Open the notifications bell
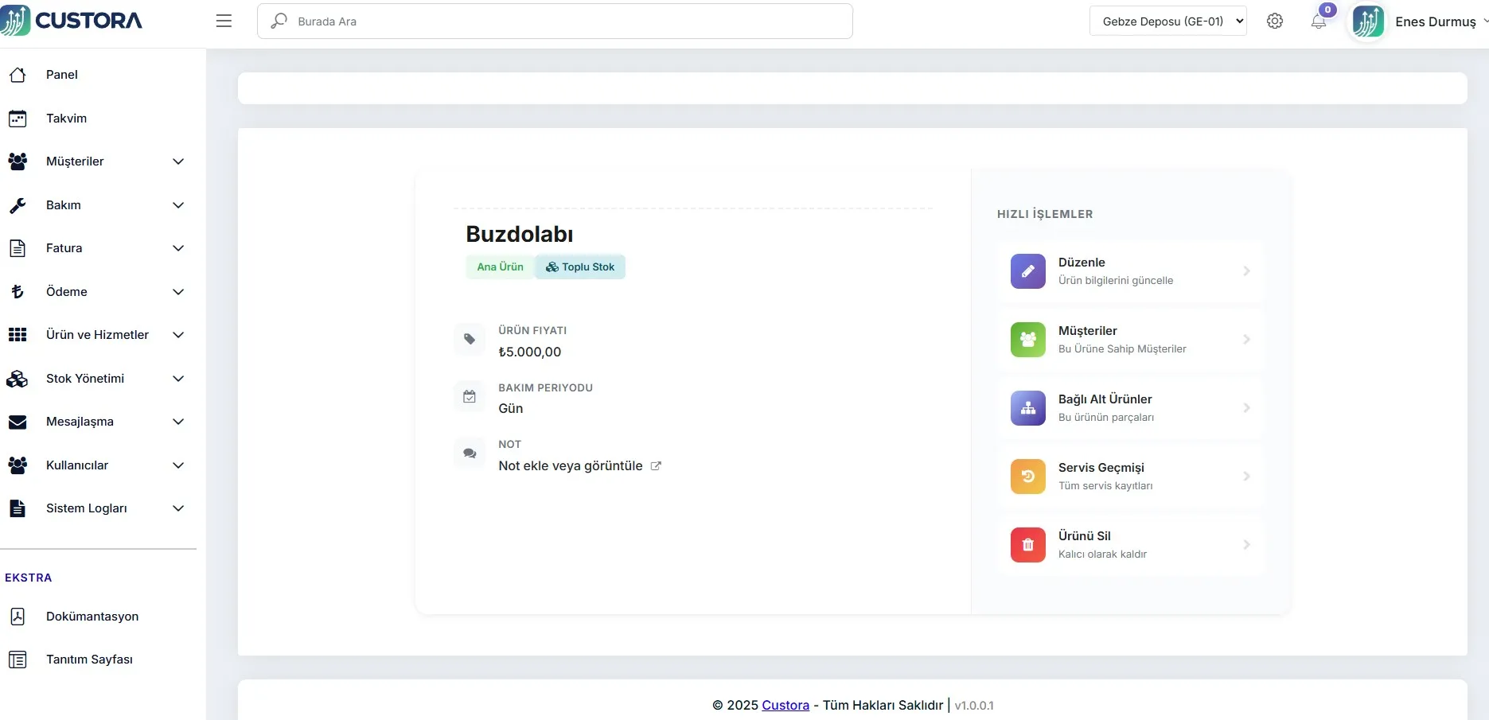 (1318, 21)
